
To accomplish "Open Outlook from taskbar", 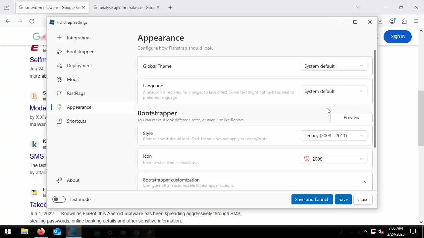I will [x=57, y=231].
